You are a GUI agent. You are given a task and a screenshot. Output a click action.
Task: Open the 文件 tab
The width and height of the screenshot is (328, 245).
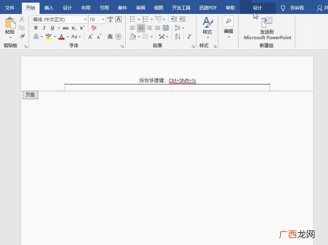10,8
